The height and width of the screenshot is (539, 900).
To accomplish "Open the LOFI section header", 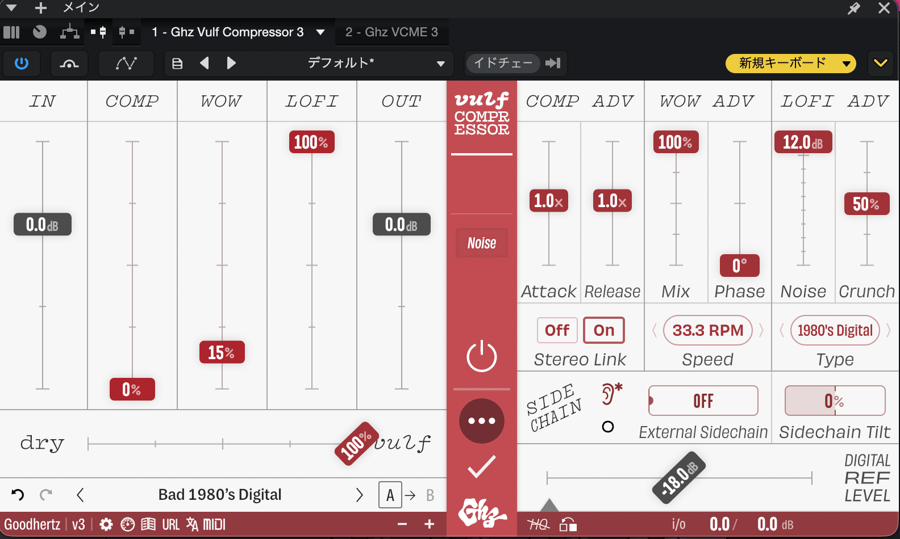I will 312,101.
